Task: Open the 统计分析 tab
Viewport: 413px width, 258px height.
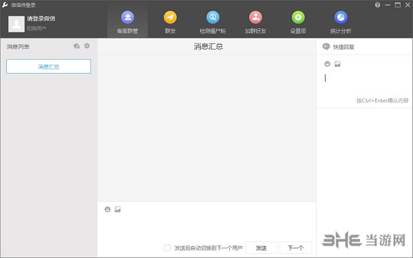Action: (341, 23)
